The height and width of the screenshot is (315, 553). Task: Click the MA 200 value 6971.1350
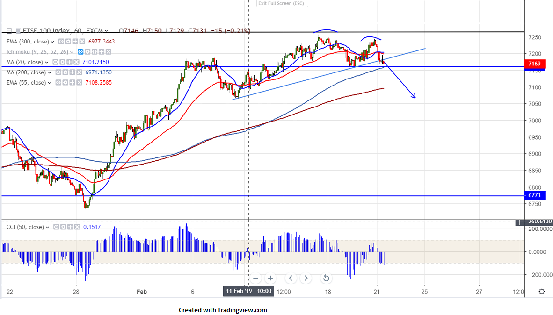pos(98,72)
